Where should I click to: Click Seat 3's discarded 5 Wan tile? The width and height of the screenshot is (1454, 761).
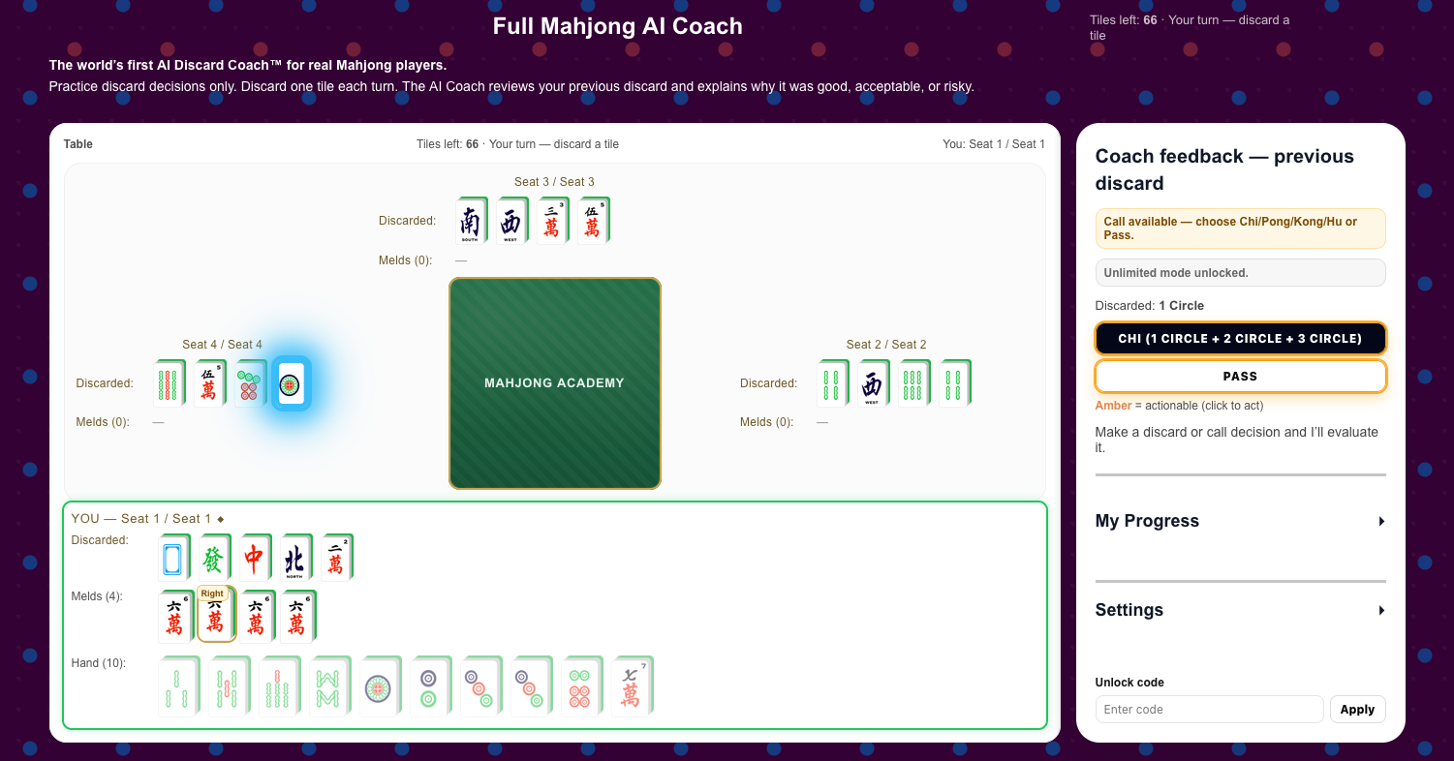coord(594,221)
